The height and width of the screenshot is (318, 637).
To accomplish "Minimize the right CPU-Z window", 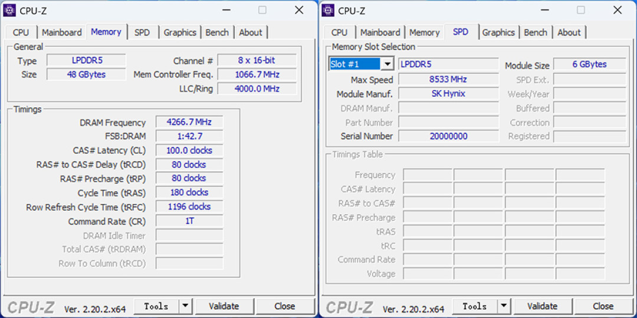I will [544, 10].
